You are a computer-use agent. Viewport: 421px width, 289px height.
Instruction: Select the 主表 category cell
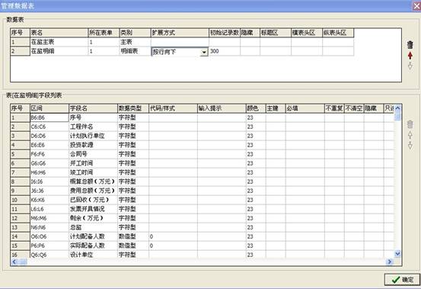[135, 42]
